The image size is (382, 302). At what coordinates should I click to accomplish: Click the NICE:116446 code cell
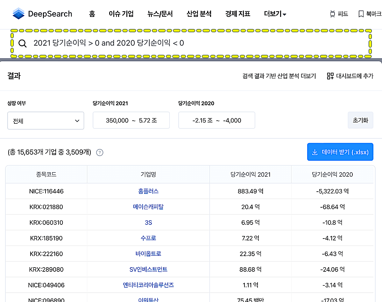click(x=46, y=191)
